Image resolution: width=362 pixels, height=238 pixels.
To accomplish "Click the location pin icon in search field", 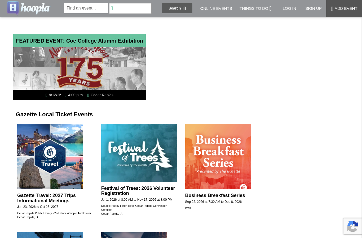I will (x=112, y=8).
